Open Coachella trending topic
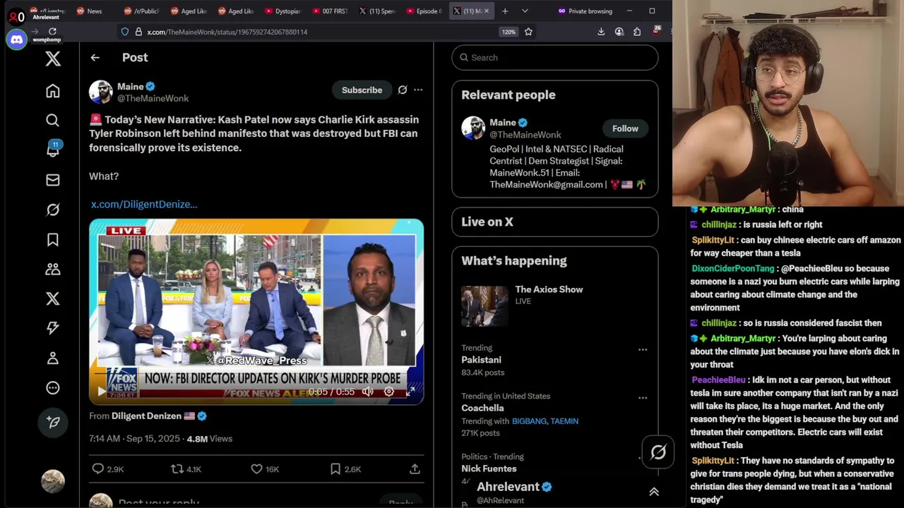 [483, 408]
